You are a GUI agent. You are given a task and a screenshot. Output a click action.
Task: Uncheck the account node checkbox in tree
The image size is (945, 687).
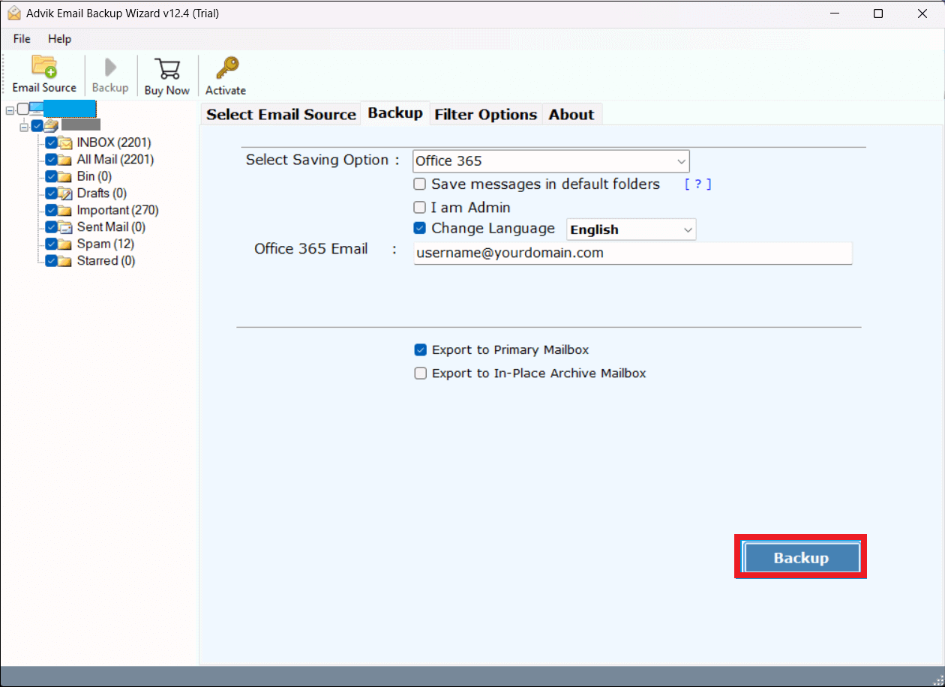point(37,126)
